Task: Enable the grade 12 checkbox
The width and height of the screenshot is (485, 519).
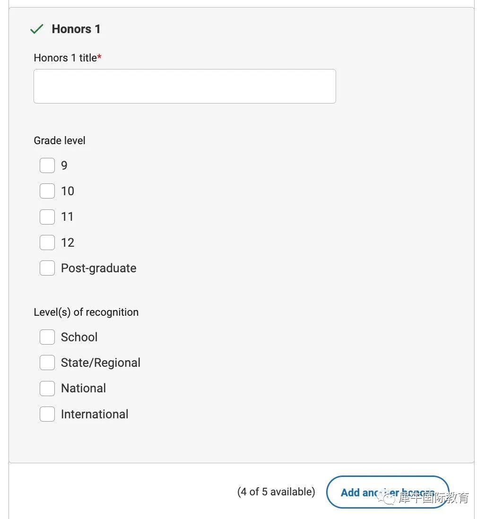Action: pyautogui.click(x=47, y=242)
